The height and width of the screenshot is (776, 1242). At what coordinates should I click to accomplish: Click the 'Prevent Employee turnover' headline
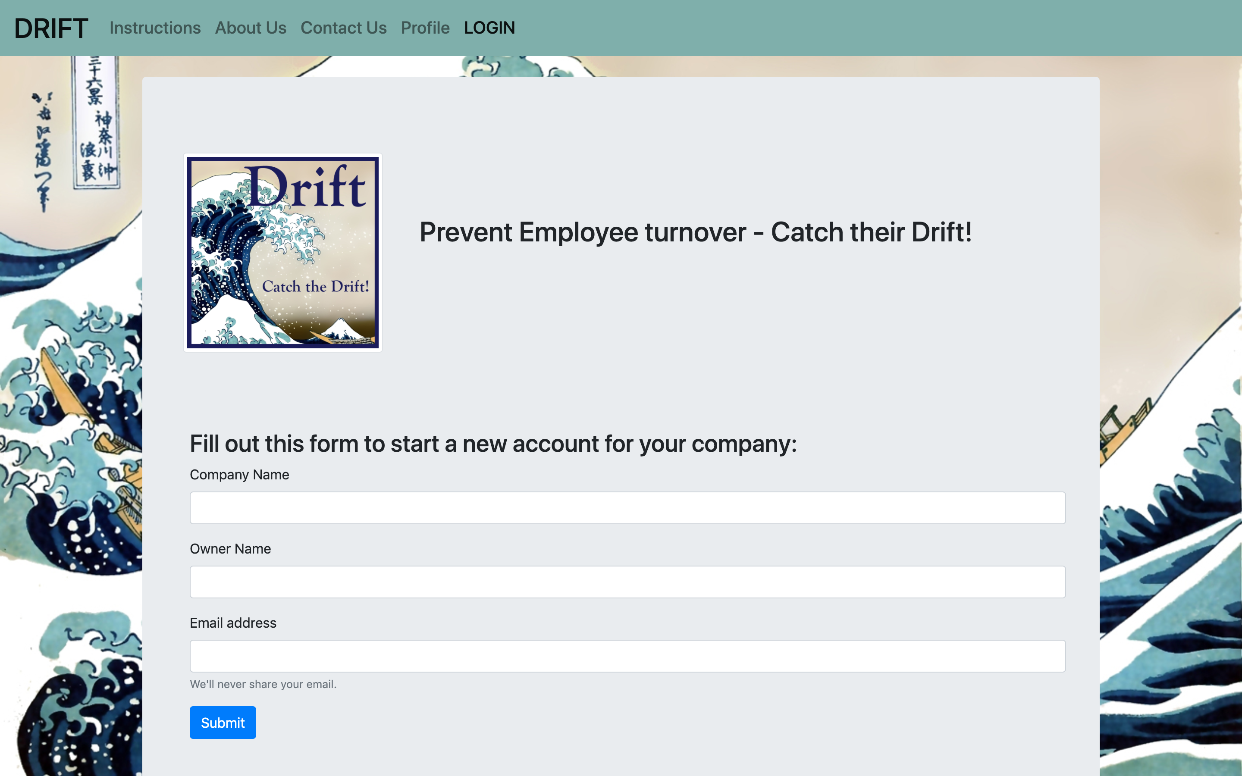(696, 232)
